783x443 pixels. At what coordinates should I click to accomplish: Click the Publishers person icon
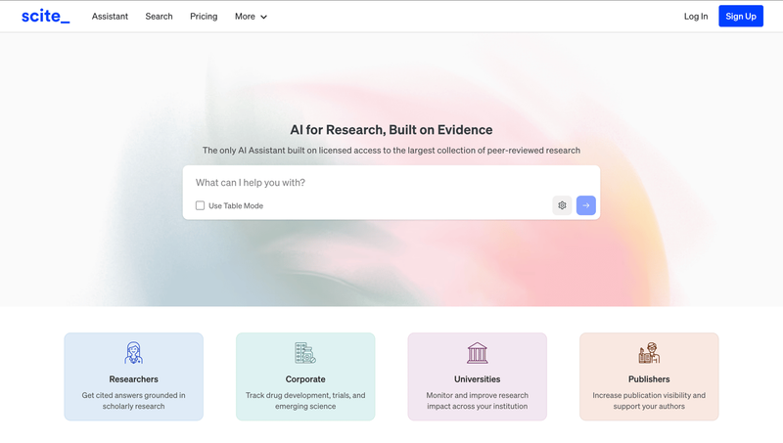click(x=649, y=353)
